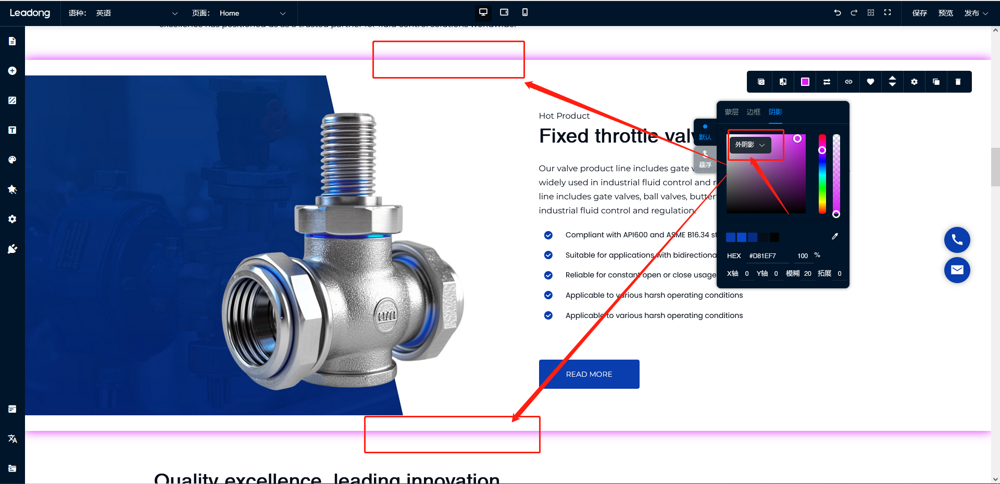Switch to mobile phone preview mode
1000x484 pixels.
pyautogui.click(x=525, y=12)
